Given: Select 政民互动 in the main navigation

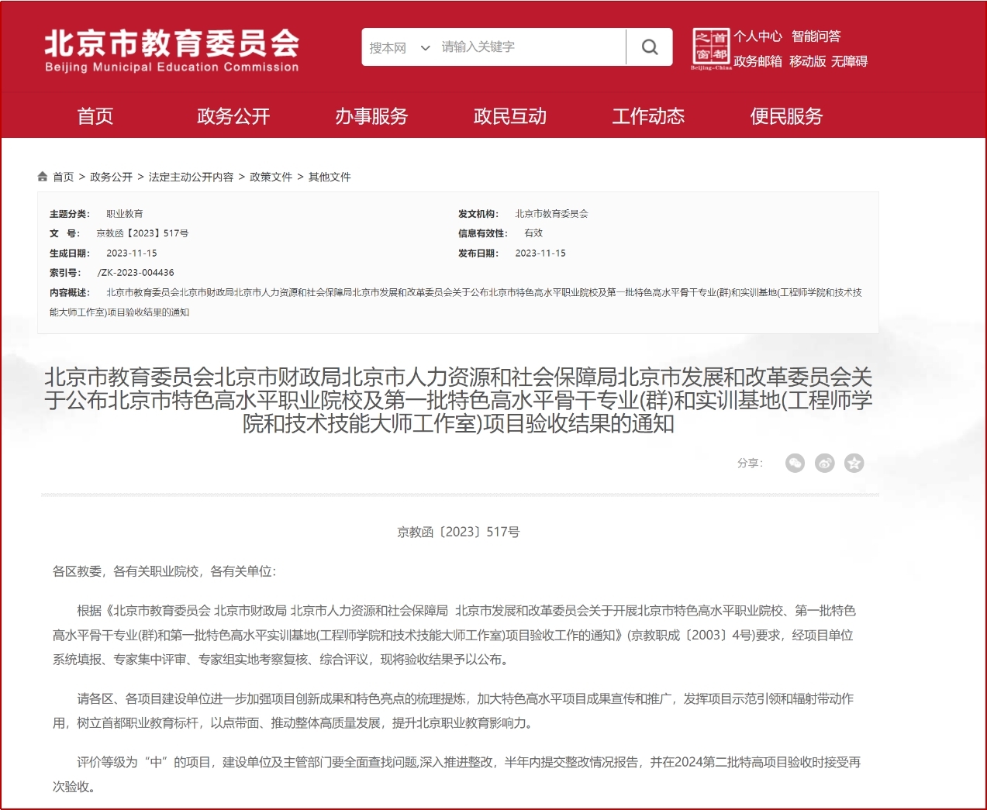Looking at the screenshot, I should point(510,116).
